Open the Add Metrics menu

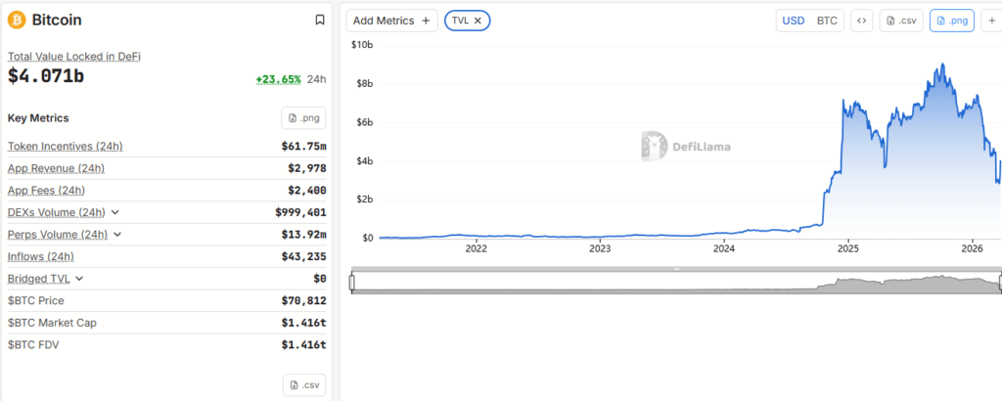tap(391, 21)
